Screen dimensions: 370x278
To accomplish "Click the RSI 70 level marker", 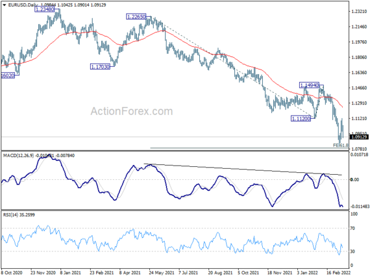I will [353, 229].
